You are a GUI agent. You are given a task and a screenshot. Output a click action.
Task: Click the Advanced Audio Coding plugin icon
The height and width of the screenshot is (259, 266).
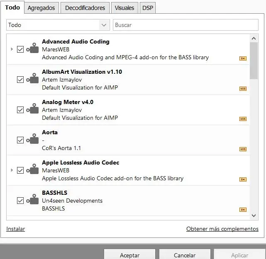32,48
